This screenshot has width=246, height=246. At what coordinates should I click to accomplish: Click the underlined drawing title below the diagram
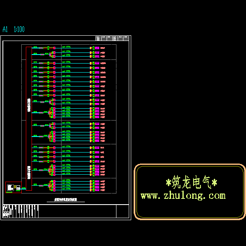click(66, 200)
